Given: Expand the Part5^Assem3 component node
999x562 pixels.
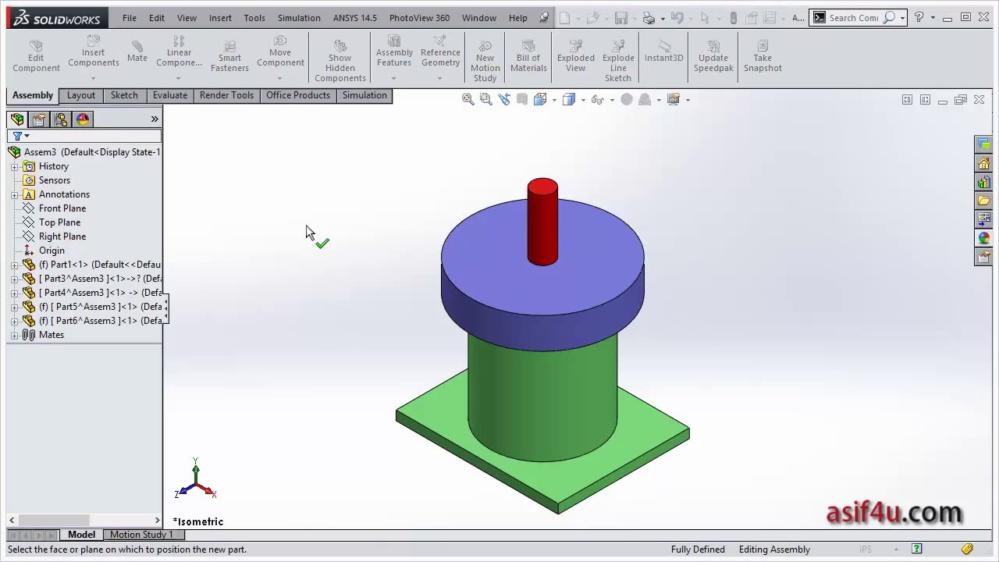Looking at the screenshot, I should [x=14, y=307].
